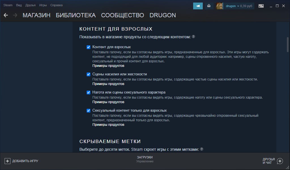Open the Справка menu
Viewport: 290px width, 170px height.
(x=56, y=5)
